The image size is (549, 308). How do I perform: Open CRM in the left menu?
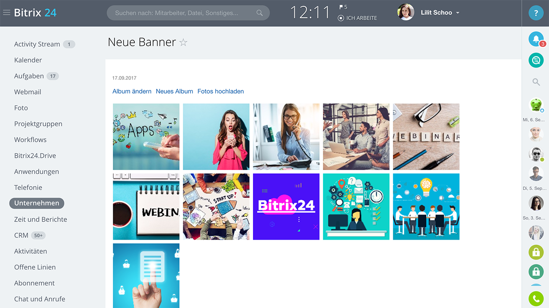point(21,235)
